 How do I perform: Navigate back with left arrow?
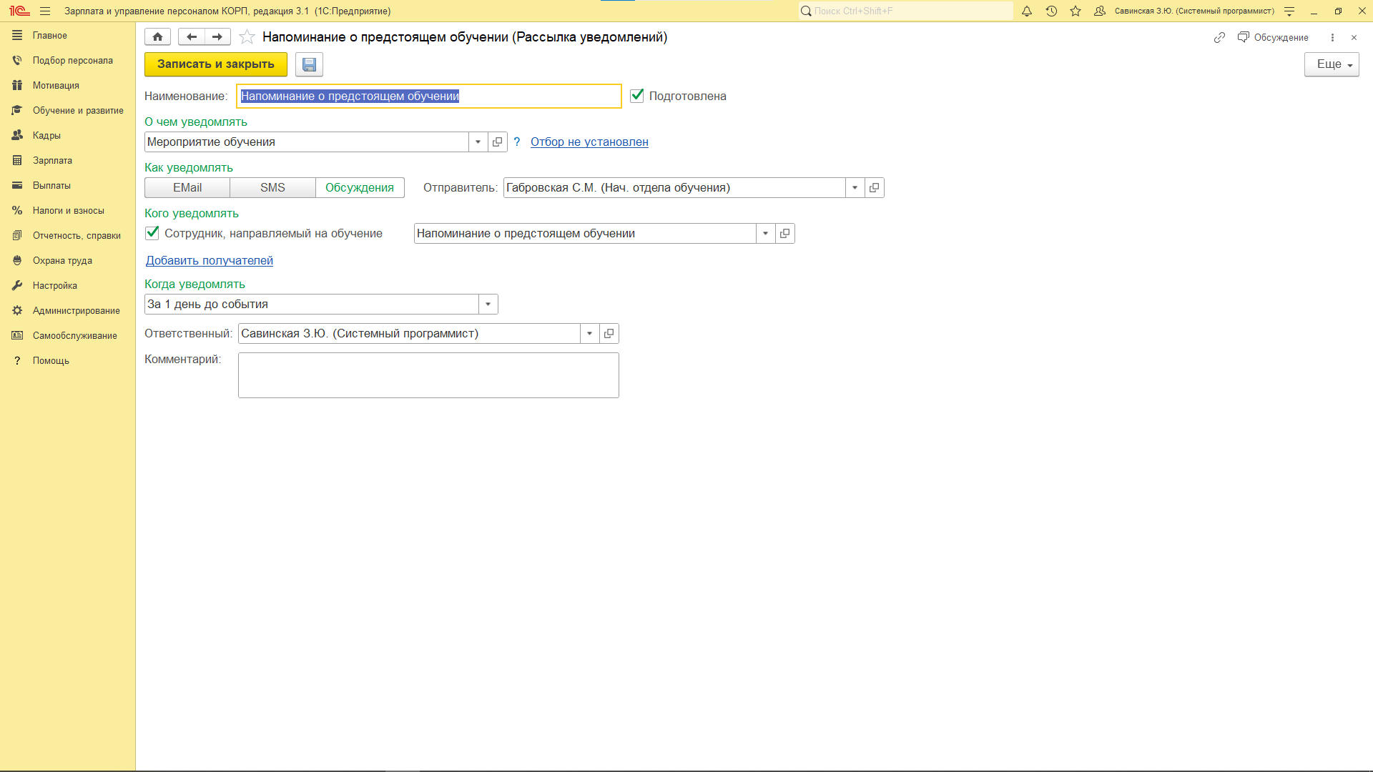click(x=191, y=37)
